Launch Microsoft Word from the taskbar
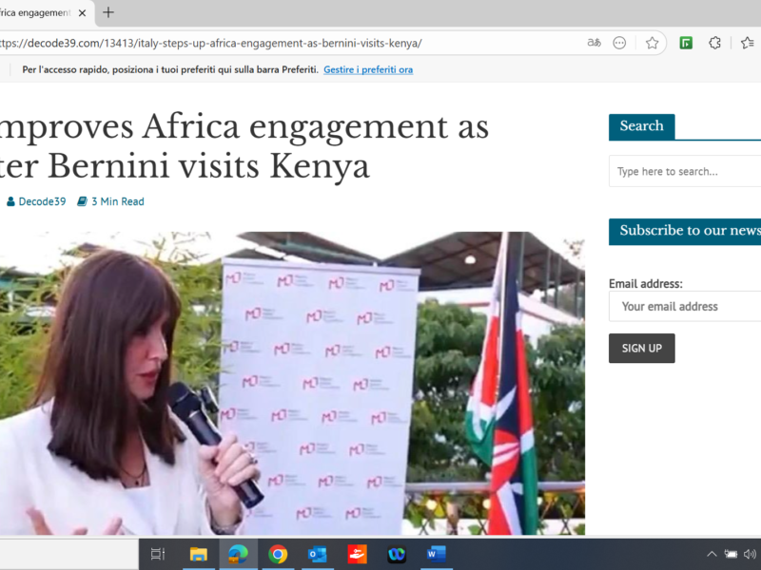 click(436, 554)
